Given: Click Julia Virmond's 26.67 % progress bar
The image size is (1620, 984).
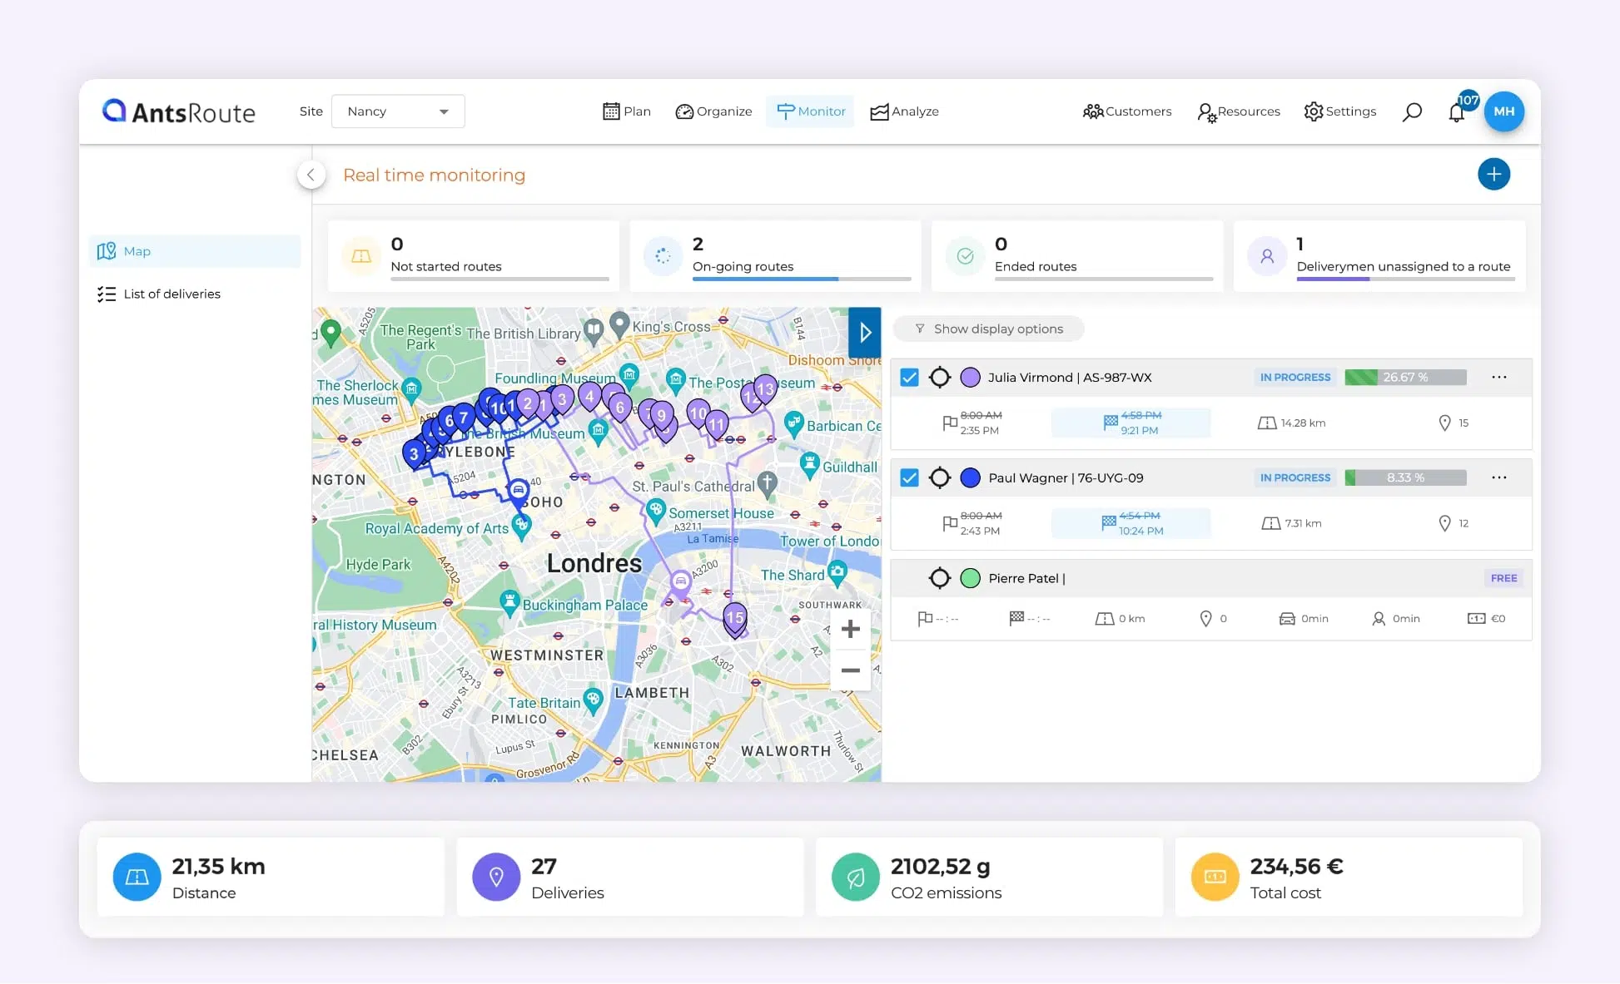Looking at the screenshot, I should click(x=1405, y=377).
